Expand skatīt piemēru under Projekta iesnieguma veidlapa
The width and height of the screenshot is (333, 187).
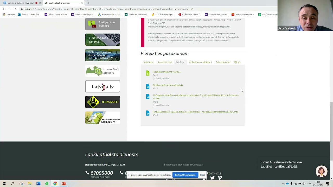161,78
